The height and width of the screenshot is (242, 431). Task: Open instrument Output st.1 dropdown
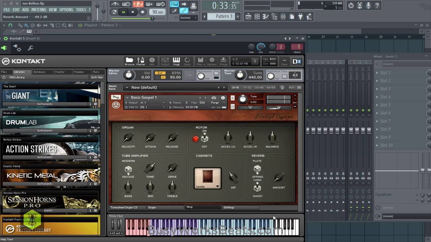(x=145, y=103)
